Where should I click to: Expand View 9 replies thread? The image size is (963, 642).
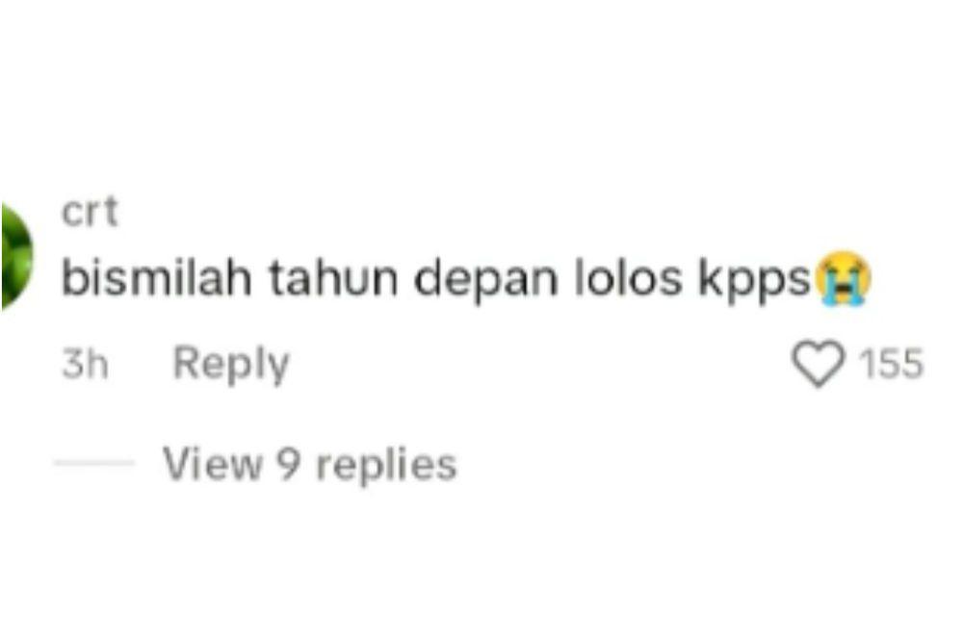(309, 463)
